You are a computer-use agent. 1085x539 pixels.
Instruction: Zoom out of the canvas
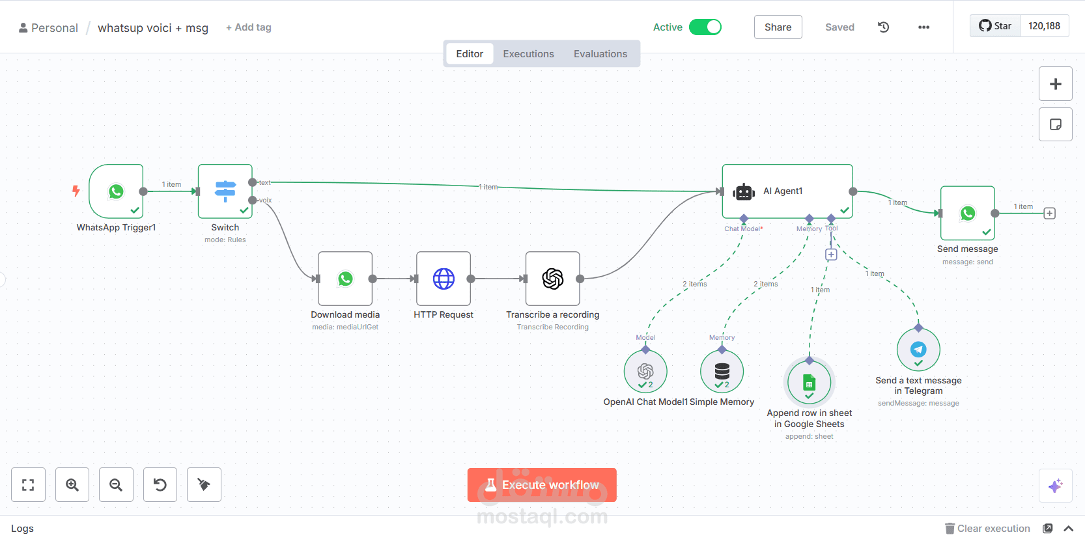point(116,484)
